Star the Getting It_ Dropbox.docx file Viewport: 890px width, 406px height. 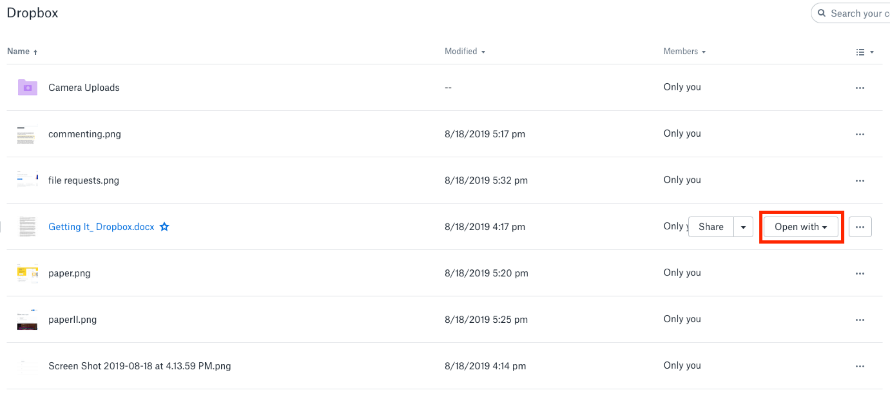coord(164,227)
